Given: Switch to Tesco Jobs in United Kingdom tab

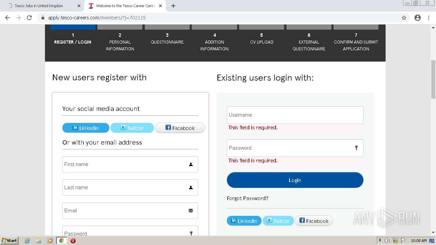Looking at the screenshot, I should pos(43,6).
